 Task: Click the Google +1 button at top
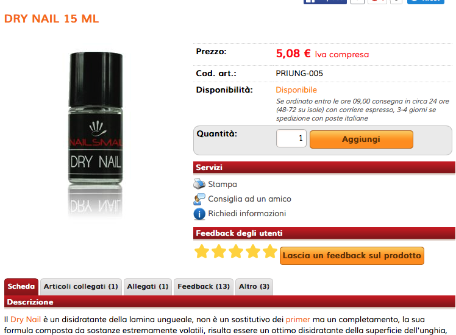[x=377, y=2]
